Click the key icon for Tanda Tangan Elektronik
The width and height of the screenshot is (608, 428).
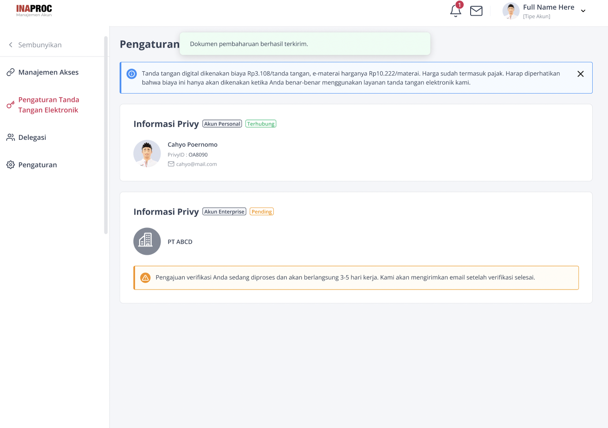click(10, 105)
